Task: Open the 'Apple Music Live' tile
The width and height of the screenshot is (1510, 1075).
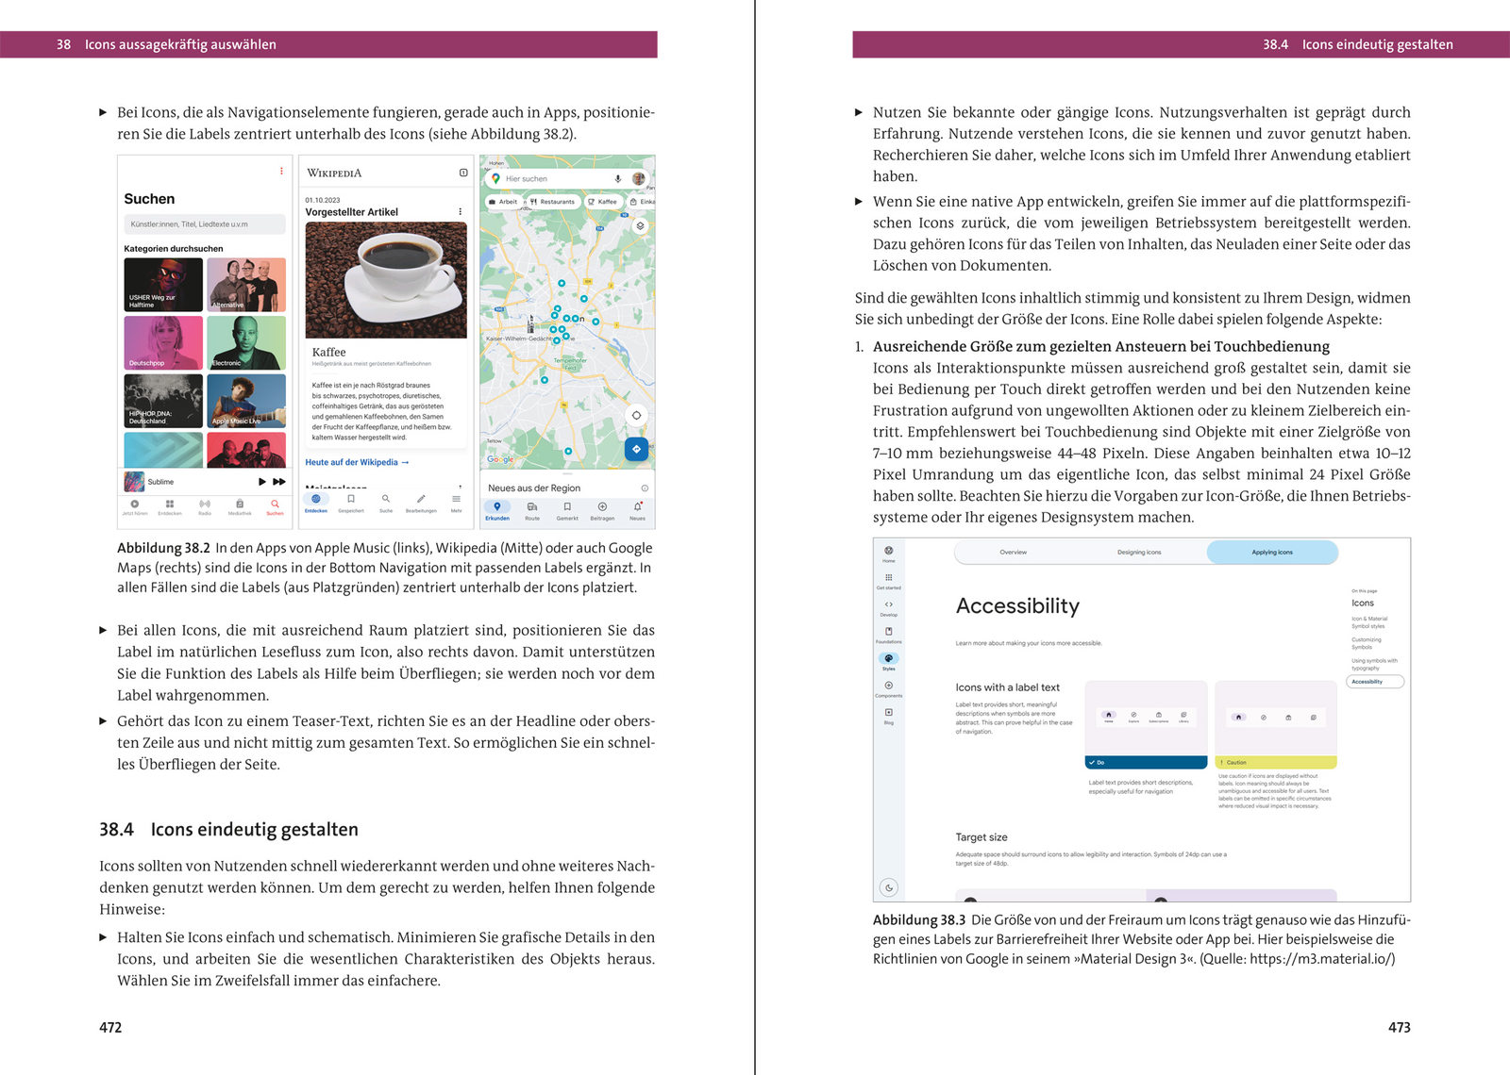Action: [246, 401]
